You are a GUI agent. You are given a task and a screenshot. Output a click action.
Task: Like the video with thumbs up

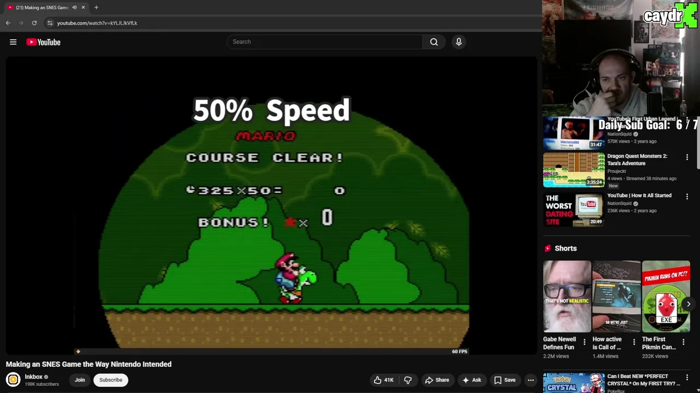click(x=383, y=380)
